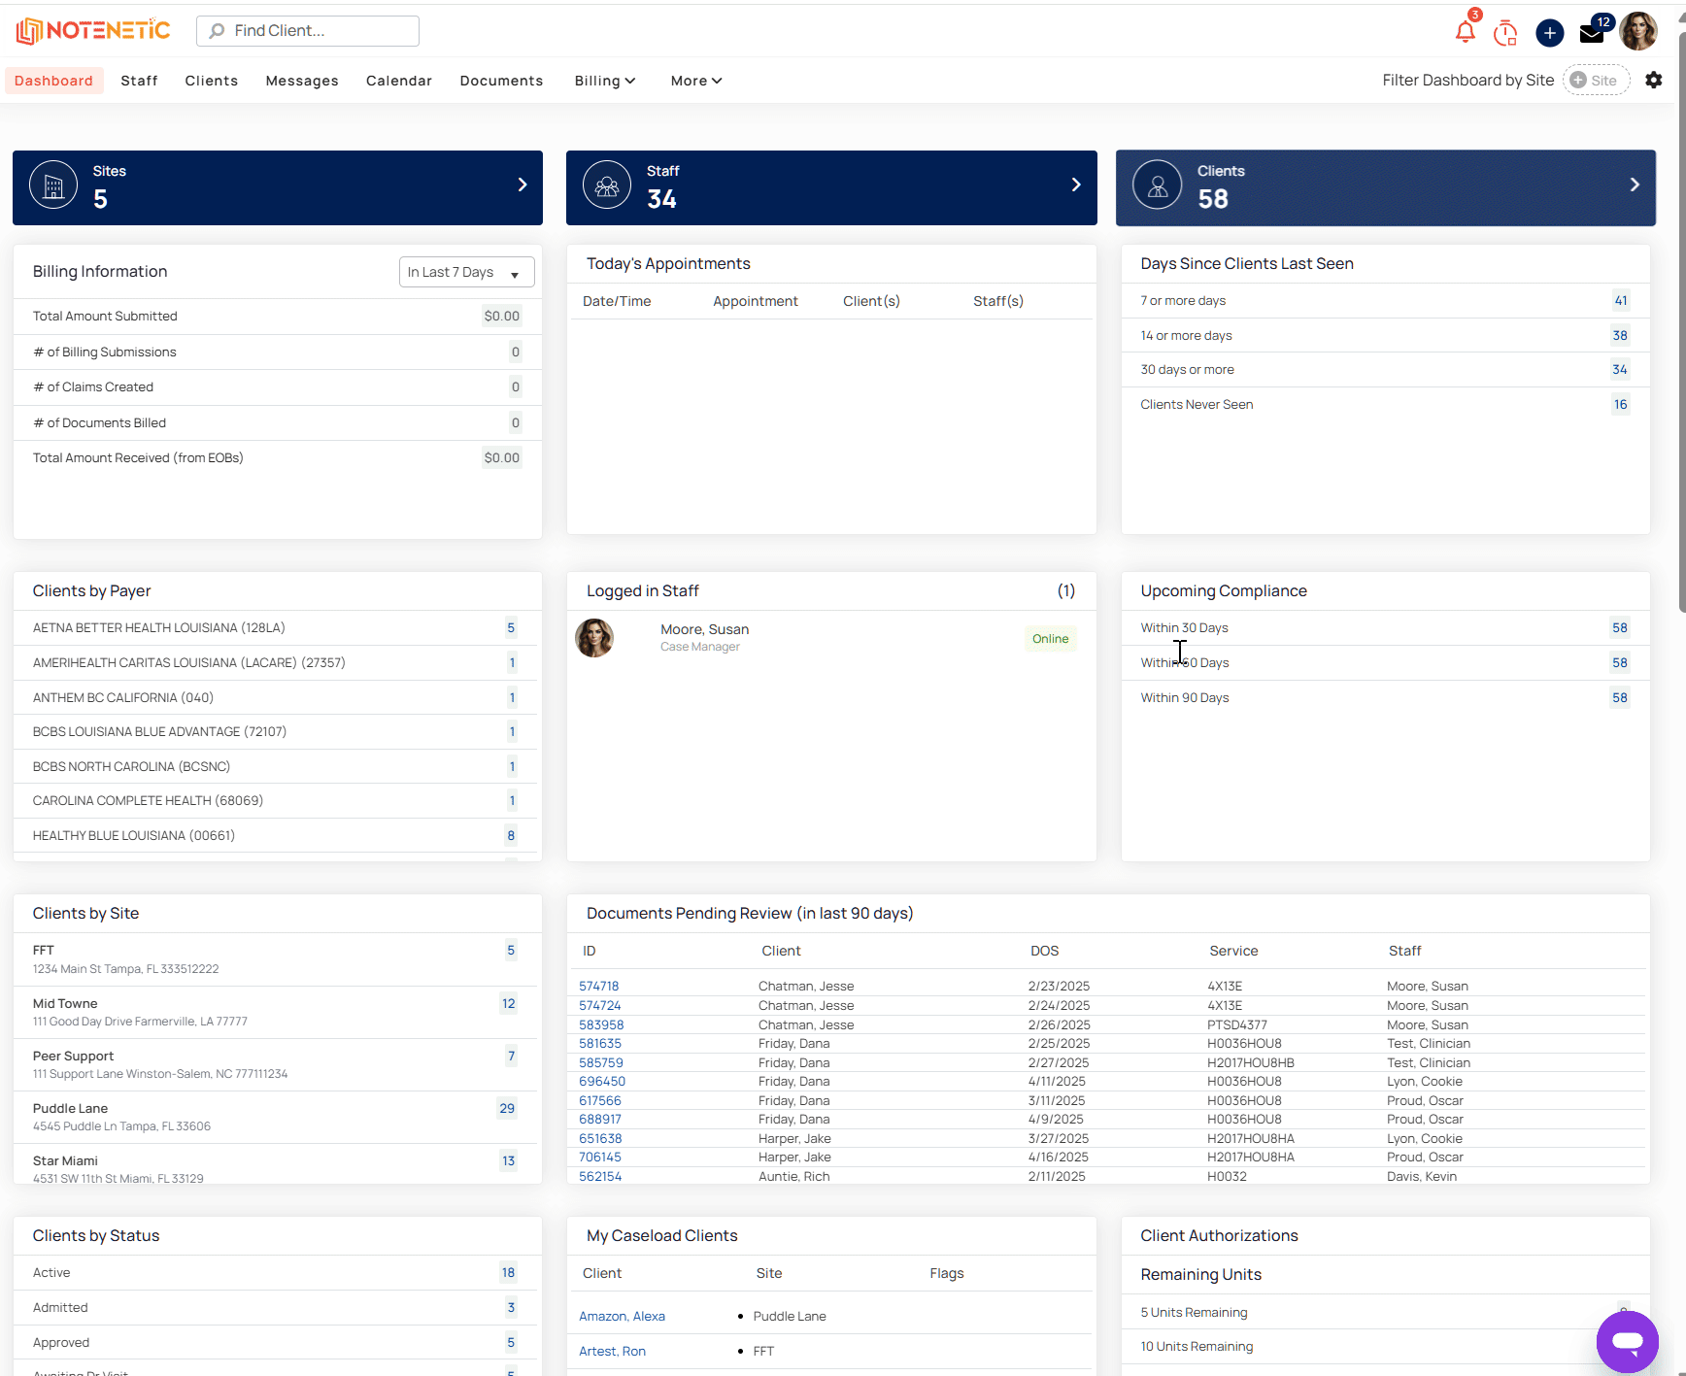
Task: Open the user profile avatar
Action: pos(1639,32)
